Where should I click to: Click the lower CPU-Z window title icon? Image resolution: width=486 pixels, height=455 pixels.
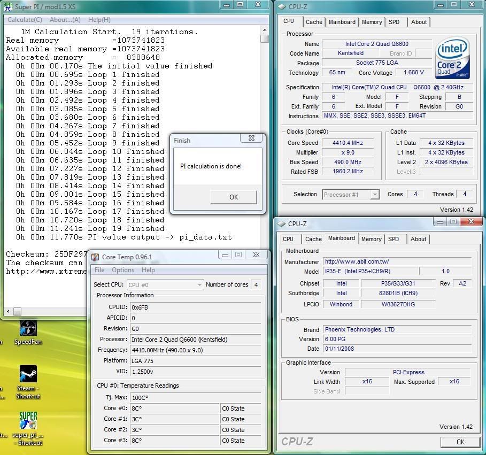coord(282,224)
